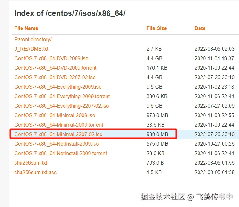Select the 9.5 GB size value

coord(154,87)
